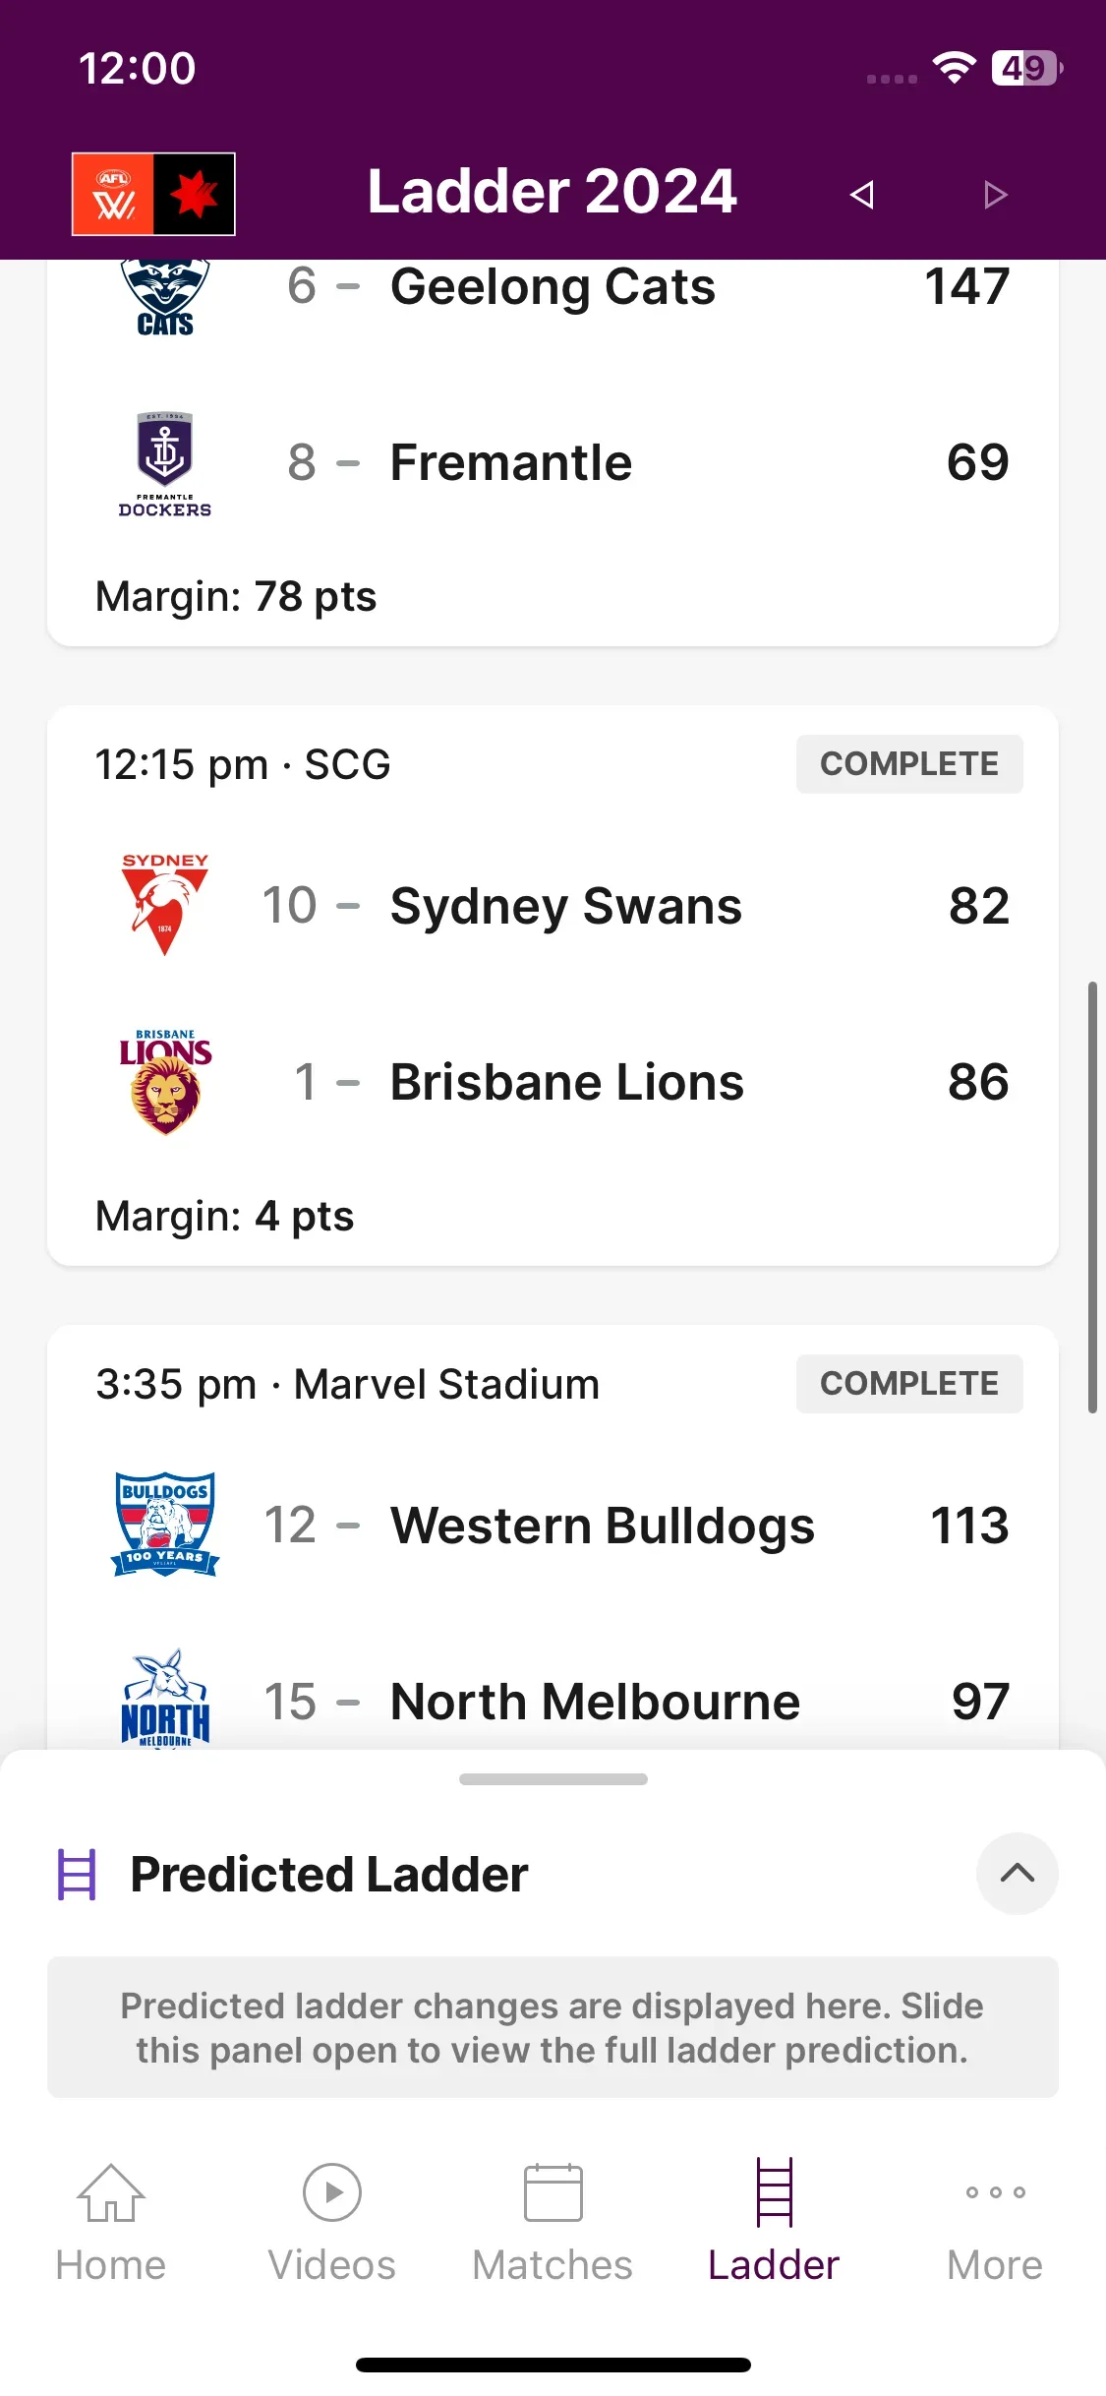Tap COMPLETE badge on Marvel Stadium match

tap(909, 1384)
